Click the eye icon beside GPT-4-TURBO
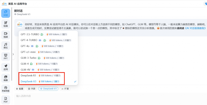 click(x=40, y=40)
